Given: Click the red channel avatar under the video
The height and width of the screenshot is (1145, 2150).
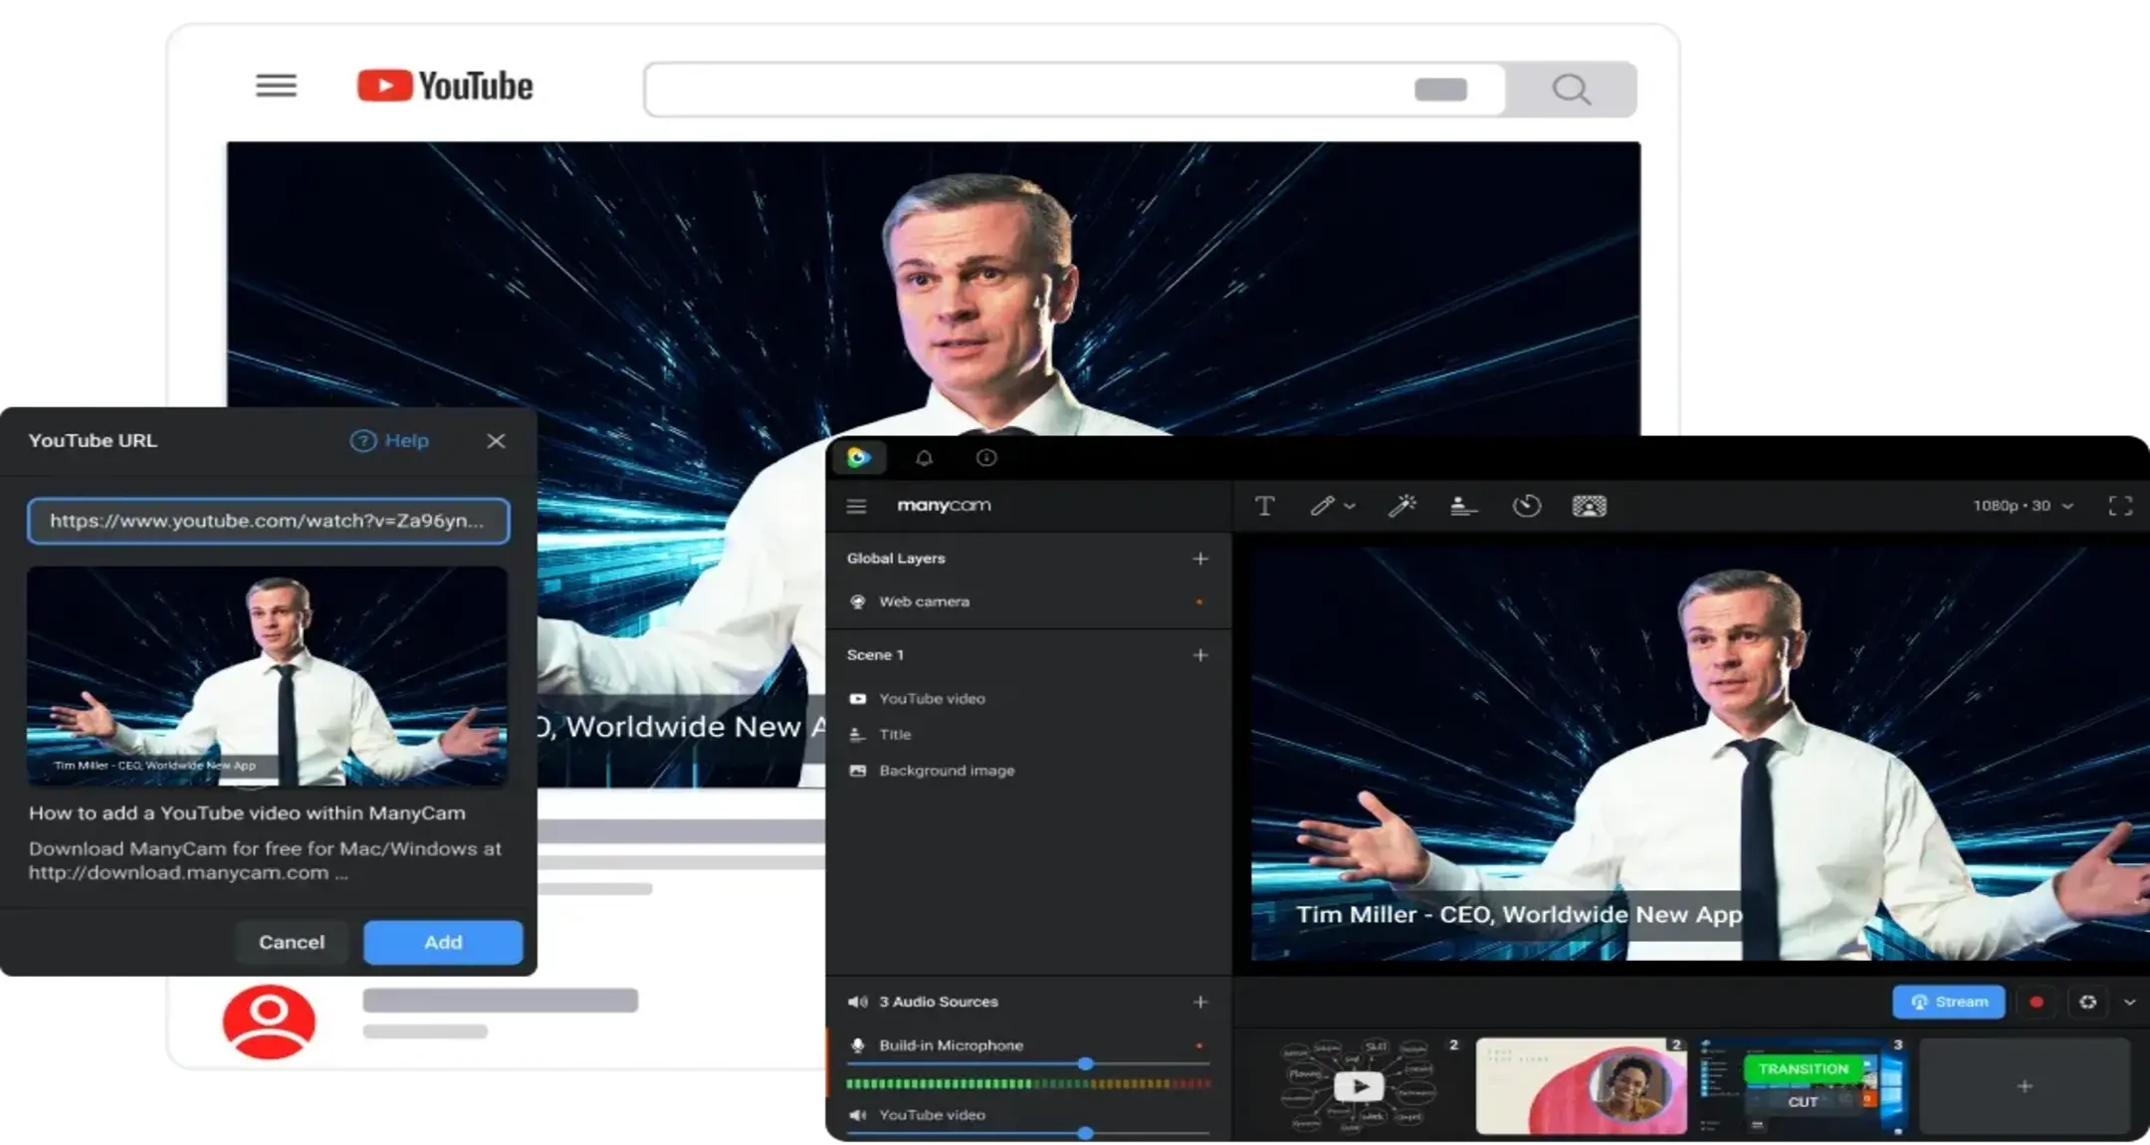Looking at the screenshot, I should 269,1022.
